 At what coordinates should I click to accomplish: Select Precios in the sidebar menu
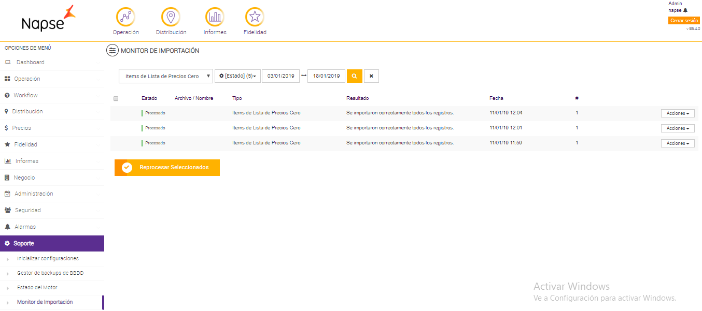pos(21,128)
